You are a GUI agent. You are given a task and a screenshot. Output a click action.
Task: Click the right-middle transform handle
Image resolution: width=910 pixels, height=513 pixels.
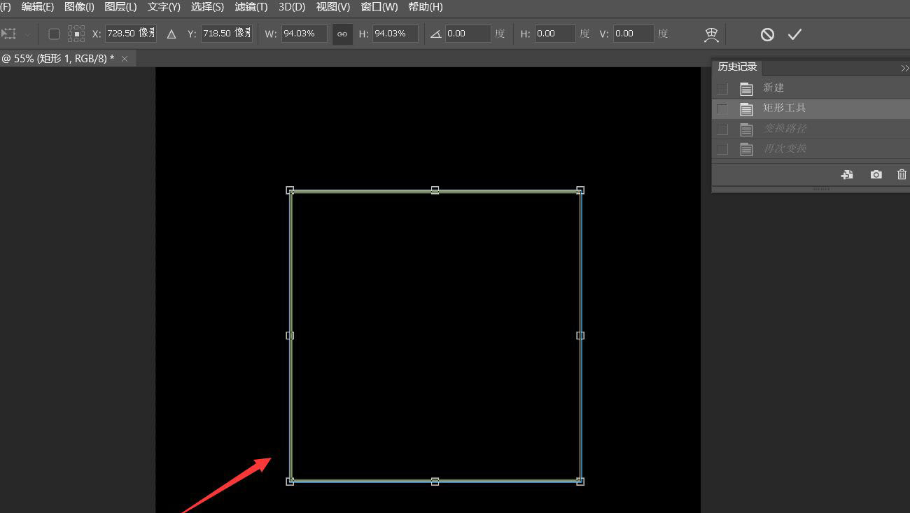[580, 335]
